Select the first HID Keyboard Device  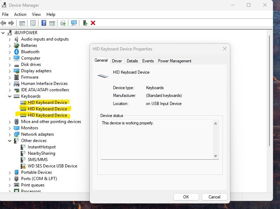pos(48,103)
